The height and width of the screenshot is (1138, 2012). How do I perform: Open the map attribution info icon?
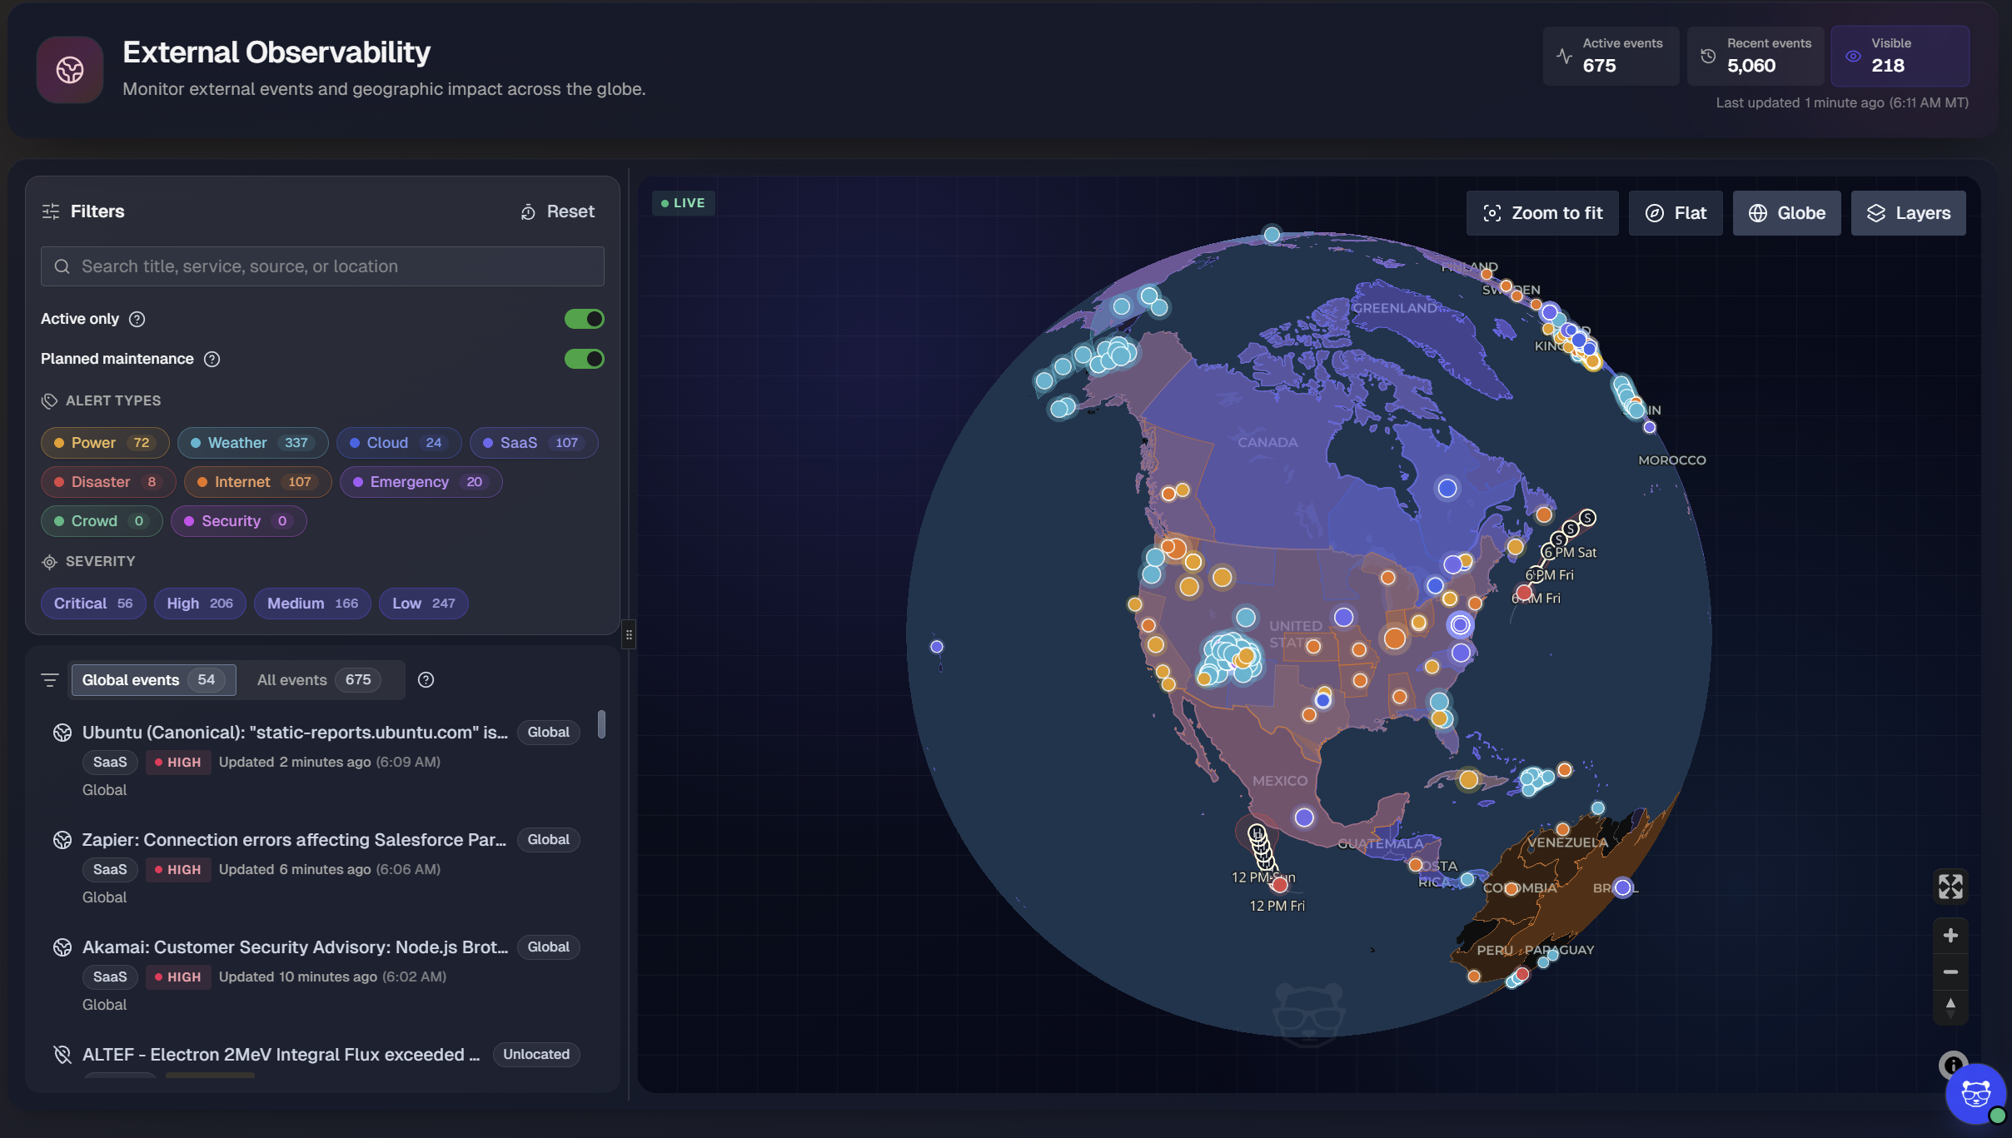[x=1952, y=1065]
